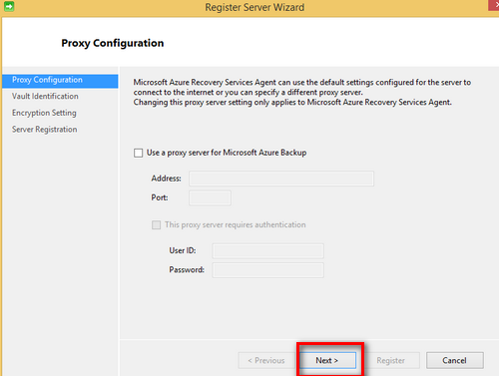This screenshot has height=376, width=499.
Task: Click the Previous button
Action: (x=266, y=360)
